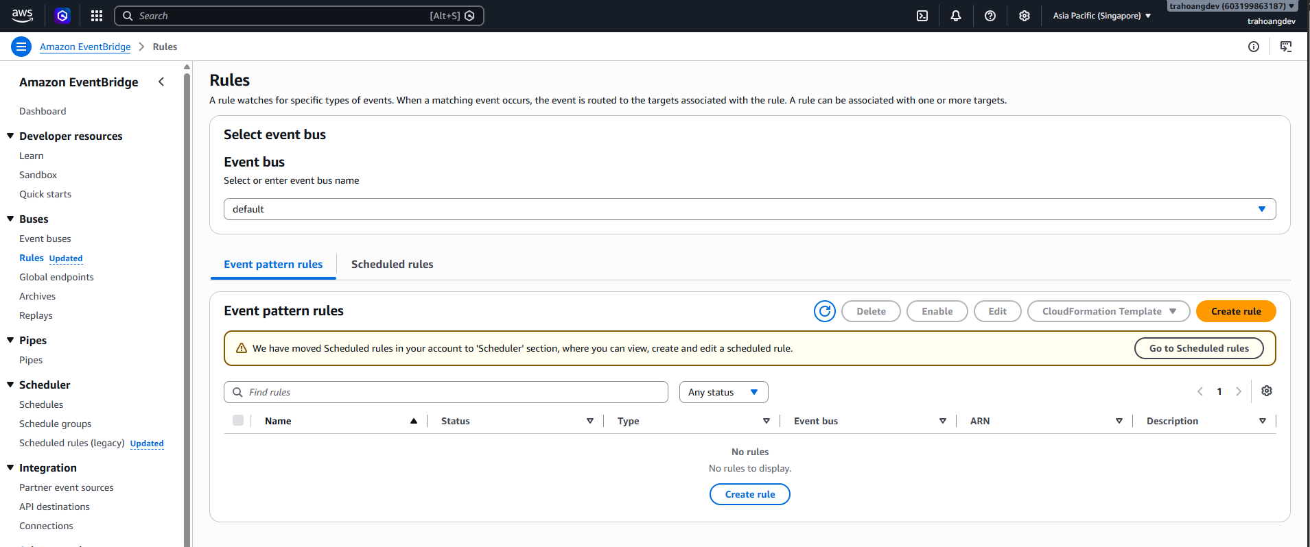Viewport: 1310px width, 547px height.
Task: Click the Delete button
Action: point(871,311)
